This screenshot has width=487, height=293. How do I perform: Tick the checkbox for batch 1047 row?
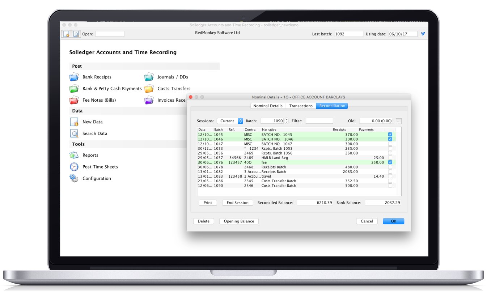point(390,144)
